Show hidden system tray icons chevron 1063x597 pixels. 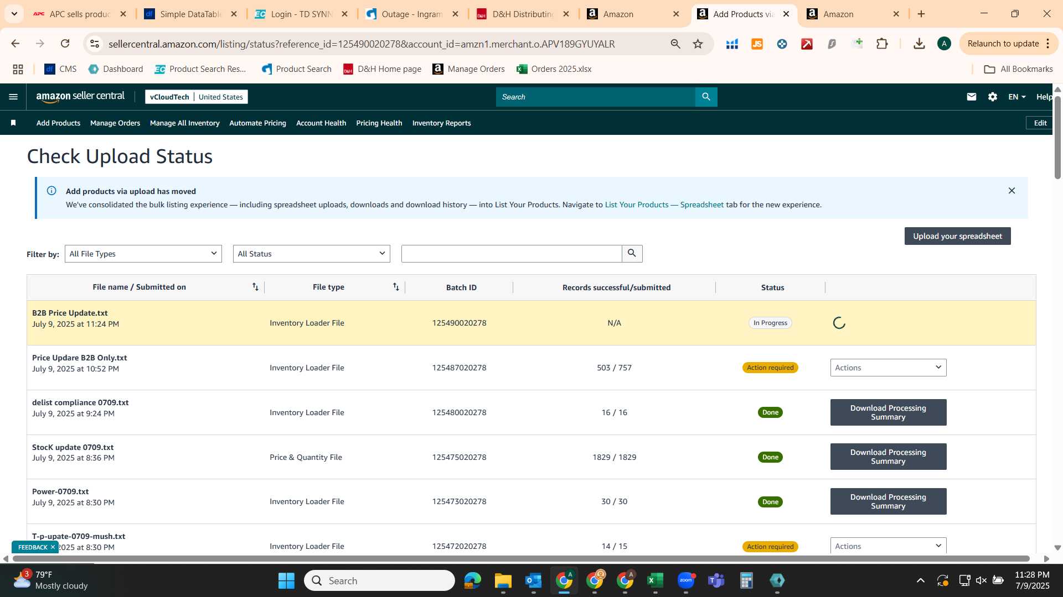click(920, 580)
